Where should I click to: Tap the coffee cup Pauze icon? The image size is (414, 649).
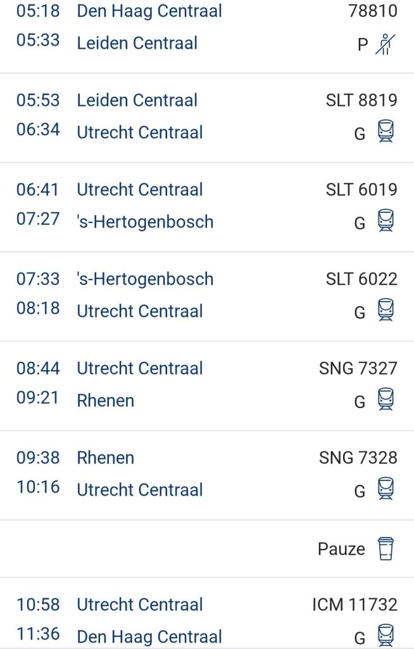point(386,548)
